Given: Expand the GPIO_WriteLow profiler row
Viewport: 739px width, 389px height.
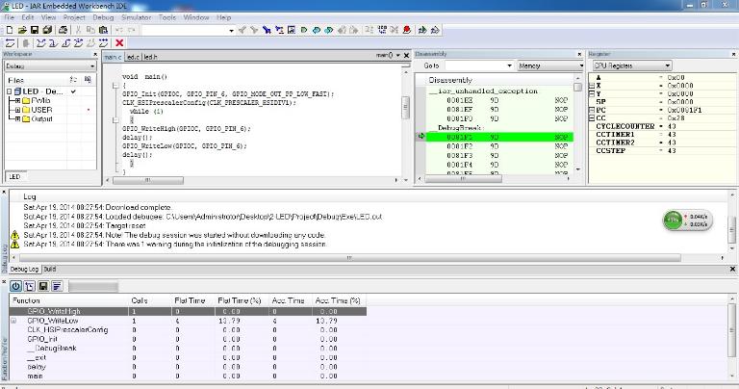Looking at the screenshot, I should pyautogui.click(x=13, y=321).
